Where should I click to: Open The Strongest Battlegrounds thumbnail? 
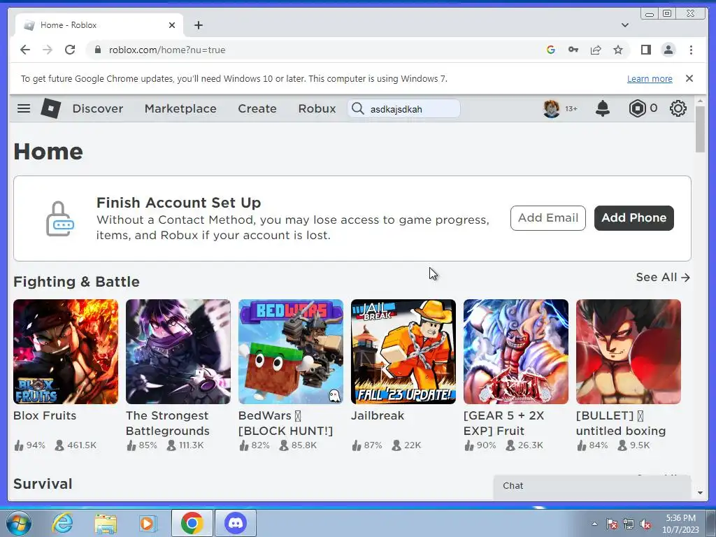[178, 352]
